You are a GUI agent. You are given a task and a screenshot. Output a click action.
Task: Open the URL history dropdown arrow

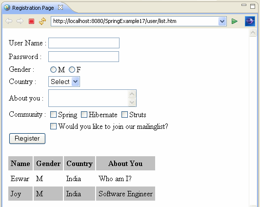222,21
